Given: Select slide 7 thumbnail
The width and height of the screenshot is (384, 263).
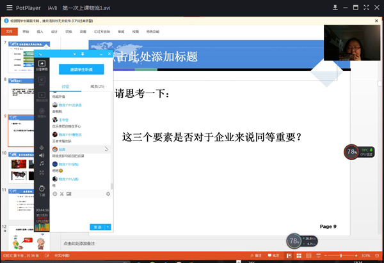Looking at the screenshot, I should pos(21,57).
